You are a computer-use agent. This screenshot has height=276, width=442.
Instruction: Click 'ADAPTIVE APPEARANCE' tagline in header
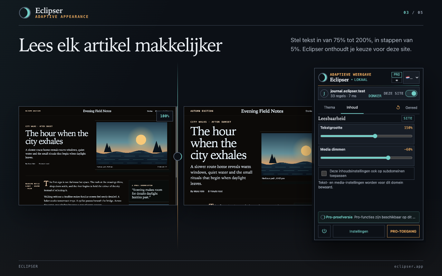point(62,17)
